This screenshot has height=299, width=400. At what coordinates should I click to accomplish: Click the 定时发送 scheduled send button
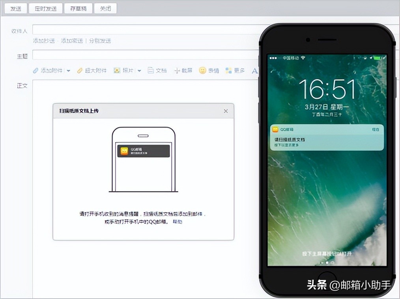[x=45, y=8]
